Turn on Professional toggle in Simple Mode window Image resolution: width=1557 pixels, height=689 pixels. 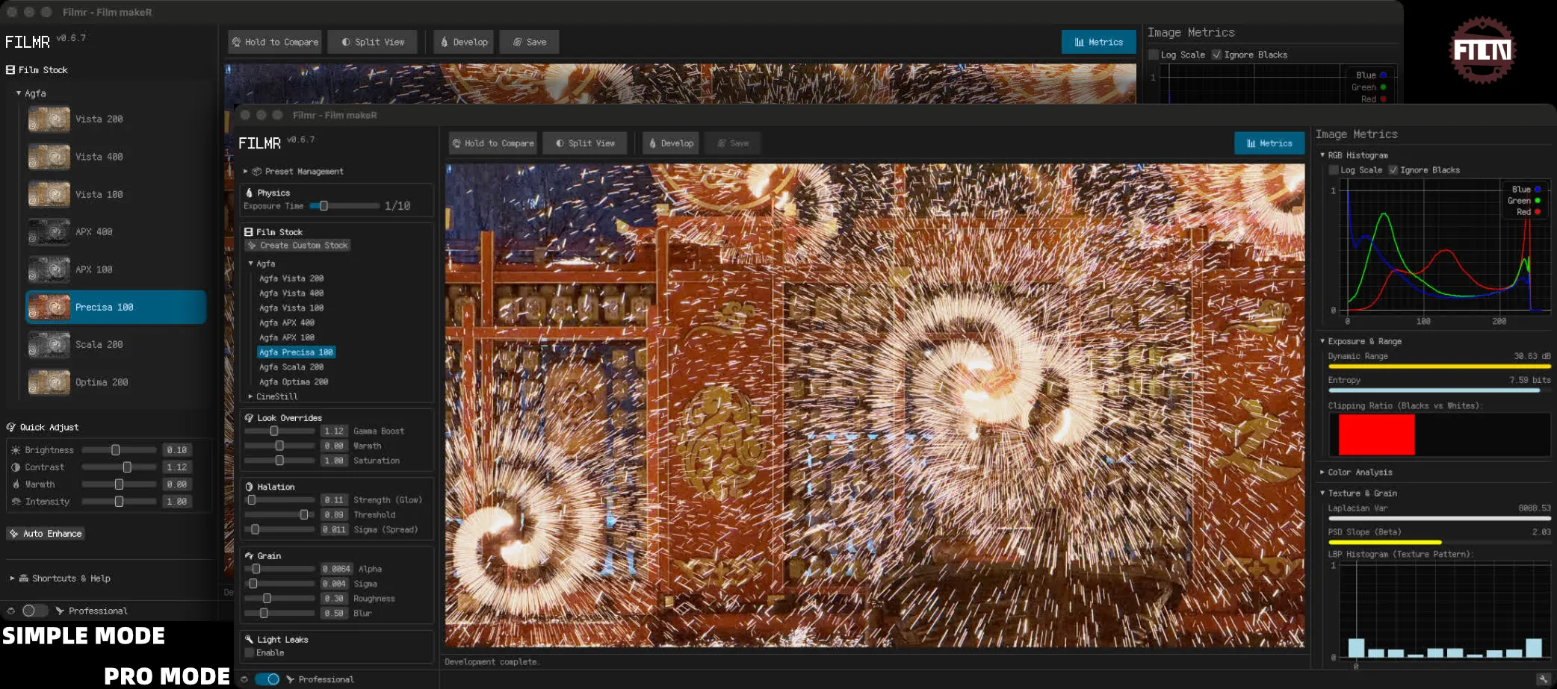(x=34, y=611)
